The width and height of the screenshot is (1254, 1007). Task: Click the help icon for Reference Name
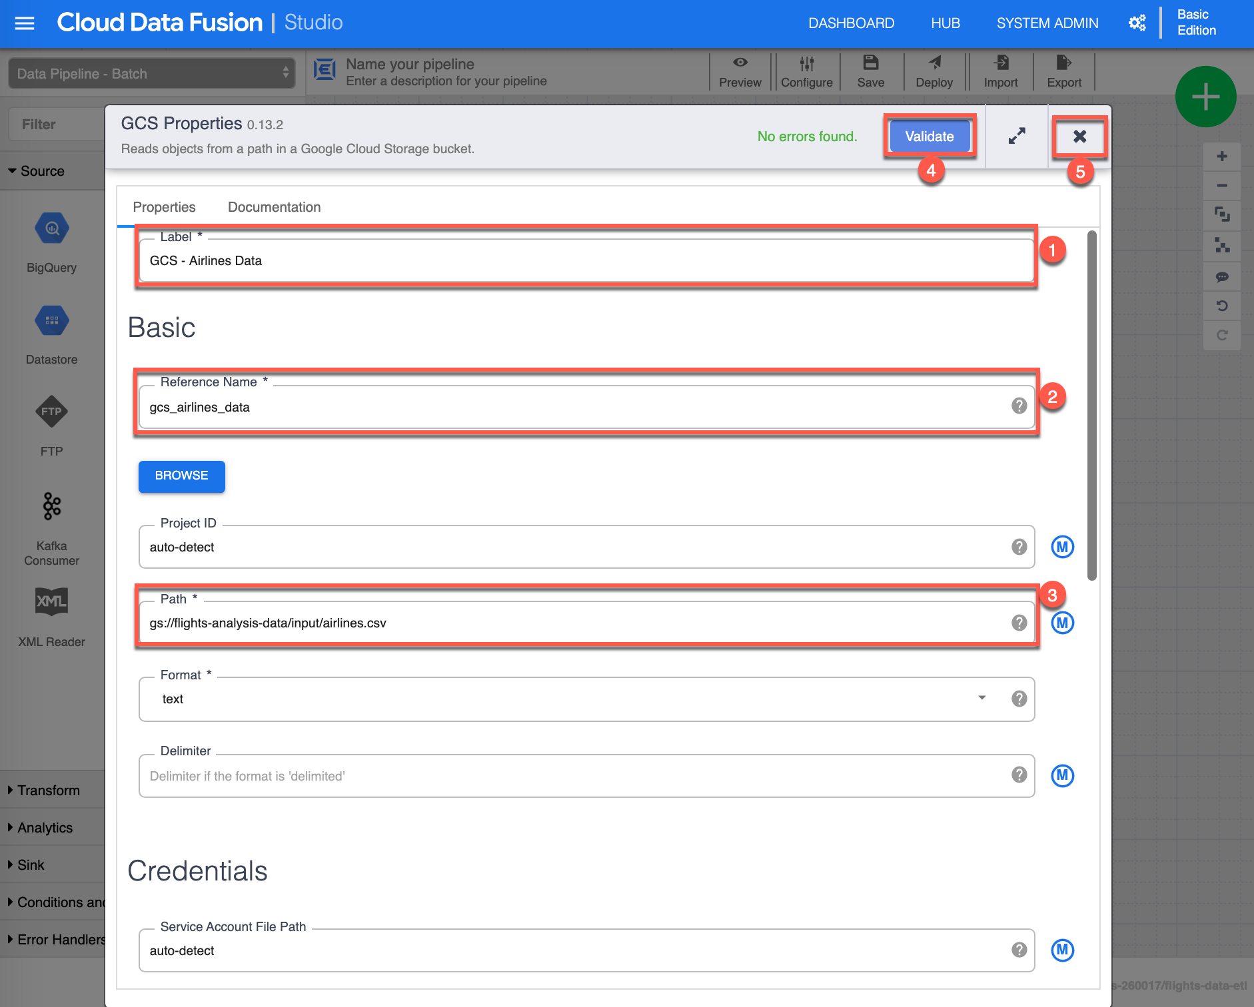coord(1019,406)
